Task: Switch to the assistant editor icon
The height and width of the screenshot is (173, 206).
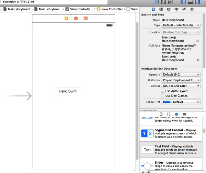Action: [x=163, y=2]
